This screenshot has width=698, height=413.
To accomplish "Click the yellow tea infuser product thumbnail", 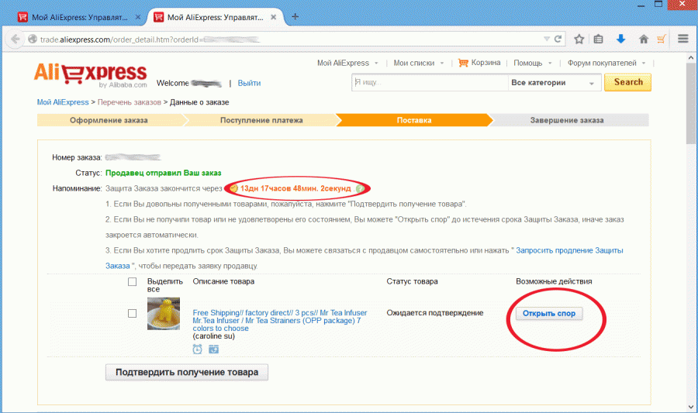I will (x=164, y=313).
